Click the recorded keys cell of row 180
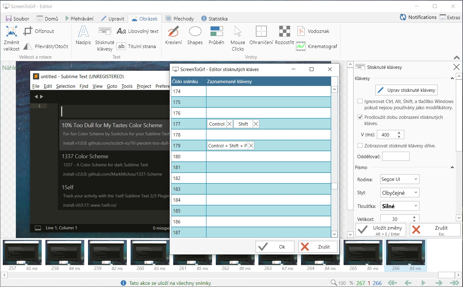Screen dimensions: 463x287 tap(269, 156)
